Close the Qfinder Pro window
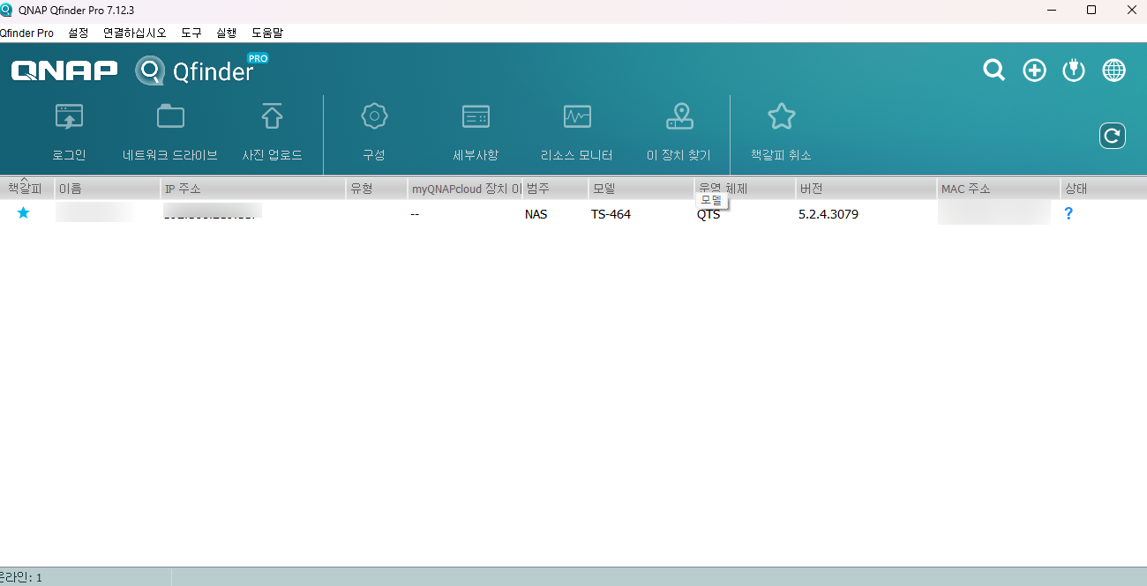This screenshot has height=586, width=1147. click(x=1131, y=10)
